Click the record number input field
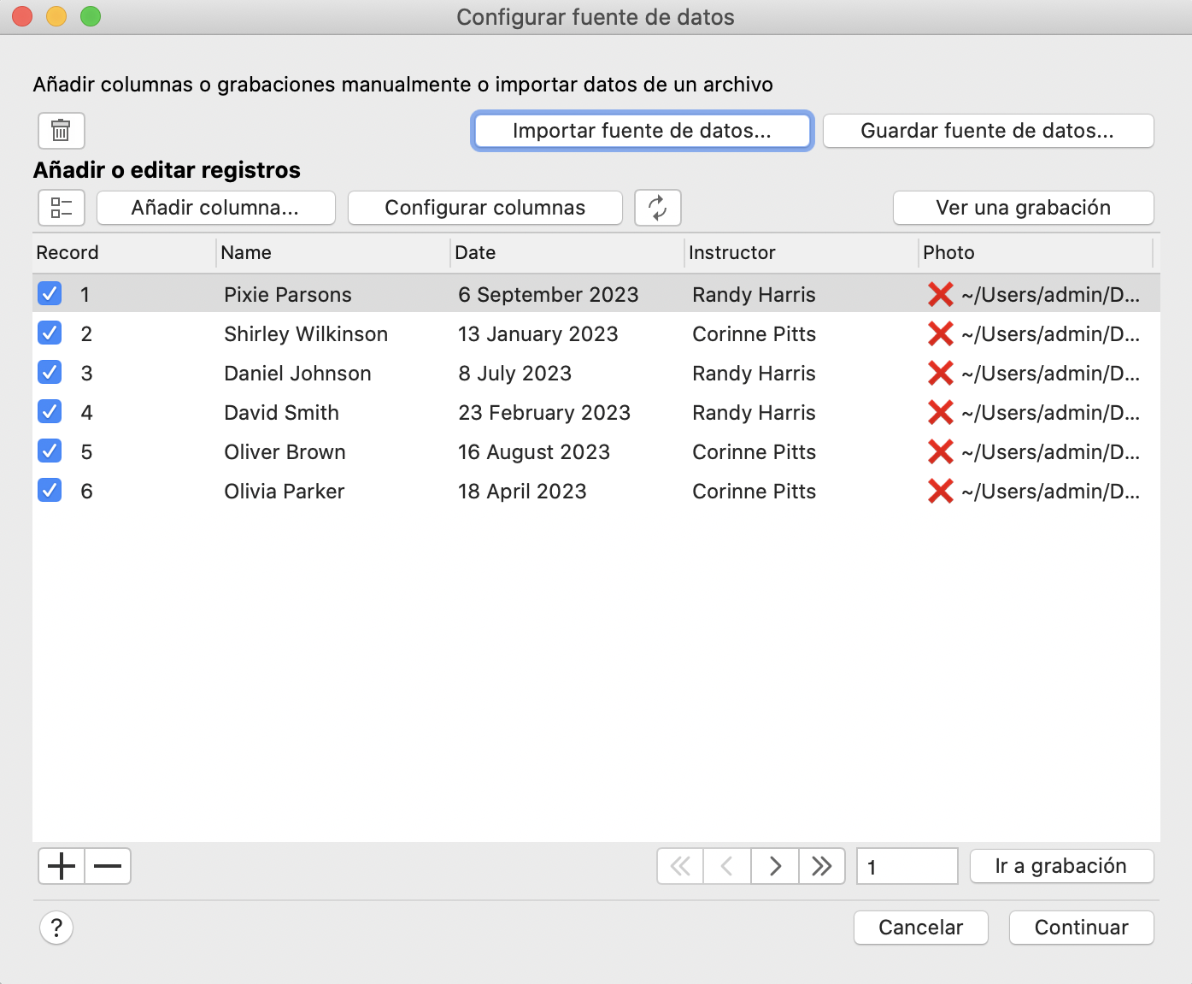 (907, 866)
